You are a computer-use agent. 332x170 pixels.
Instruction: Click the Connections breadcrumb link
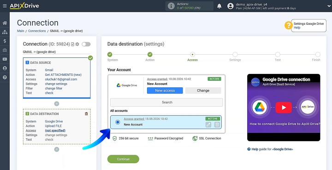point(37,31)
